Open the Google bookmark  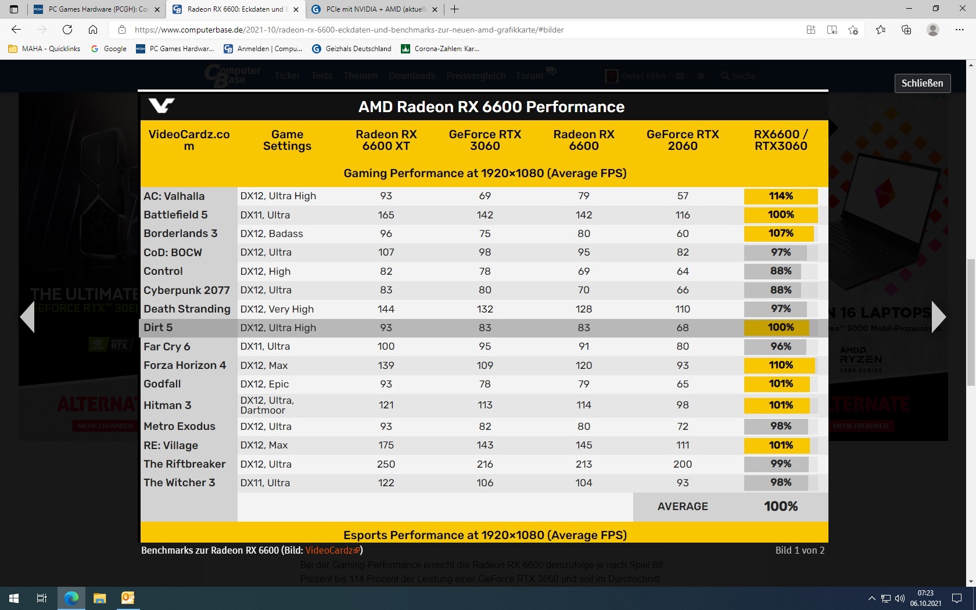109,49
